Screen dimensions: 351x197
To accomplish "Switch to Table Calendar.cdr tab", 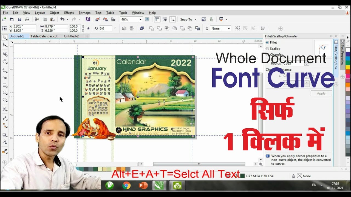I will (44, 36).
